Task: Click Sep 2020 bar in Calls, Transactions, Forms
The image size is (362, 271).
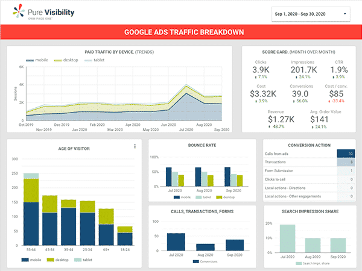Action: pyautogui.click(x=235, y=245)
